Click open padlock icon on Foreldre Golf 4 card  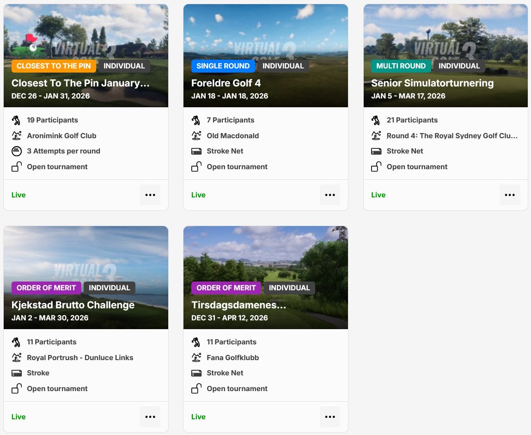tap(196, 167)
